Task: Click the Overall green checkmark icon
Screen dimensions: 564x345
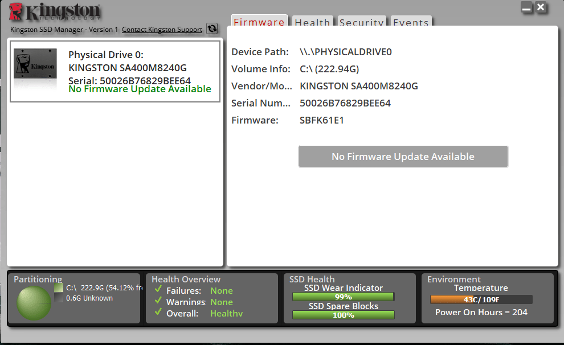Action: (x=158, y=311)
